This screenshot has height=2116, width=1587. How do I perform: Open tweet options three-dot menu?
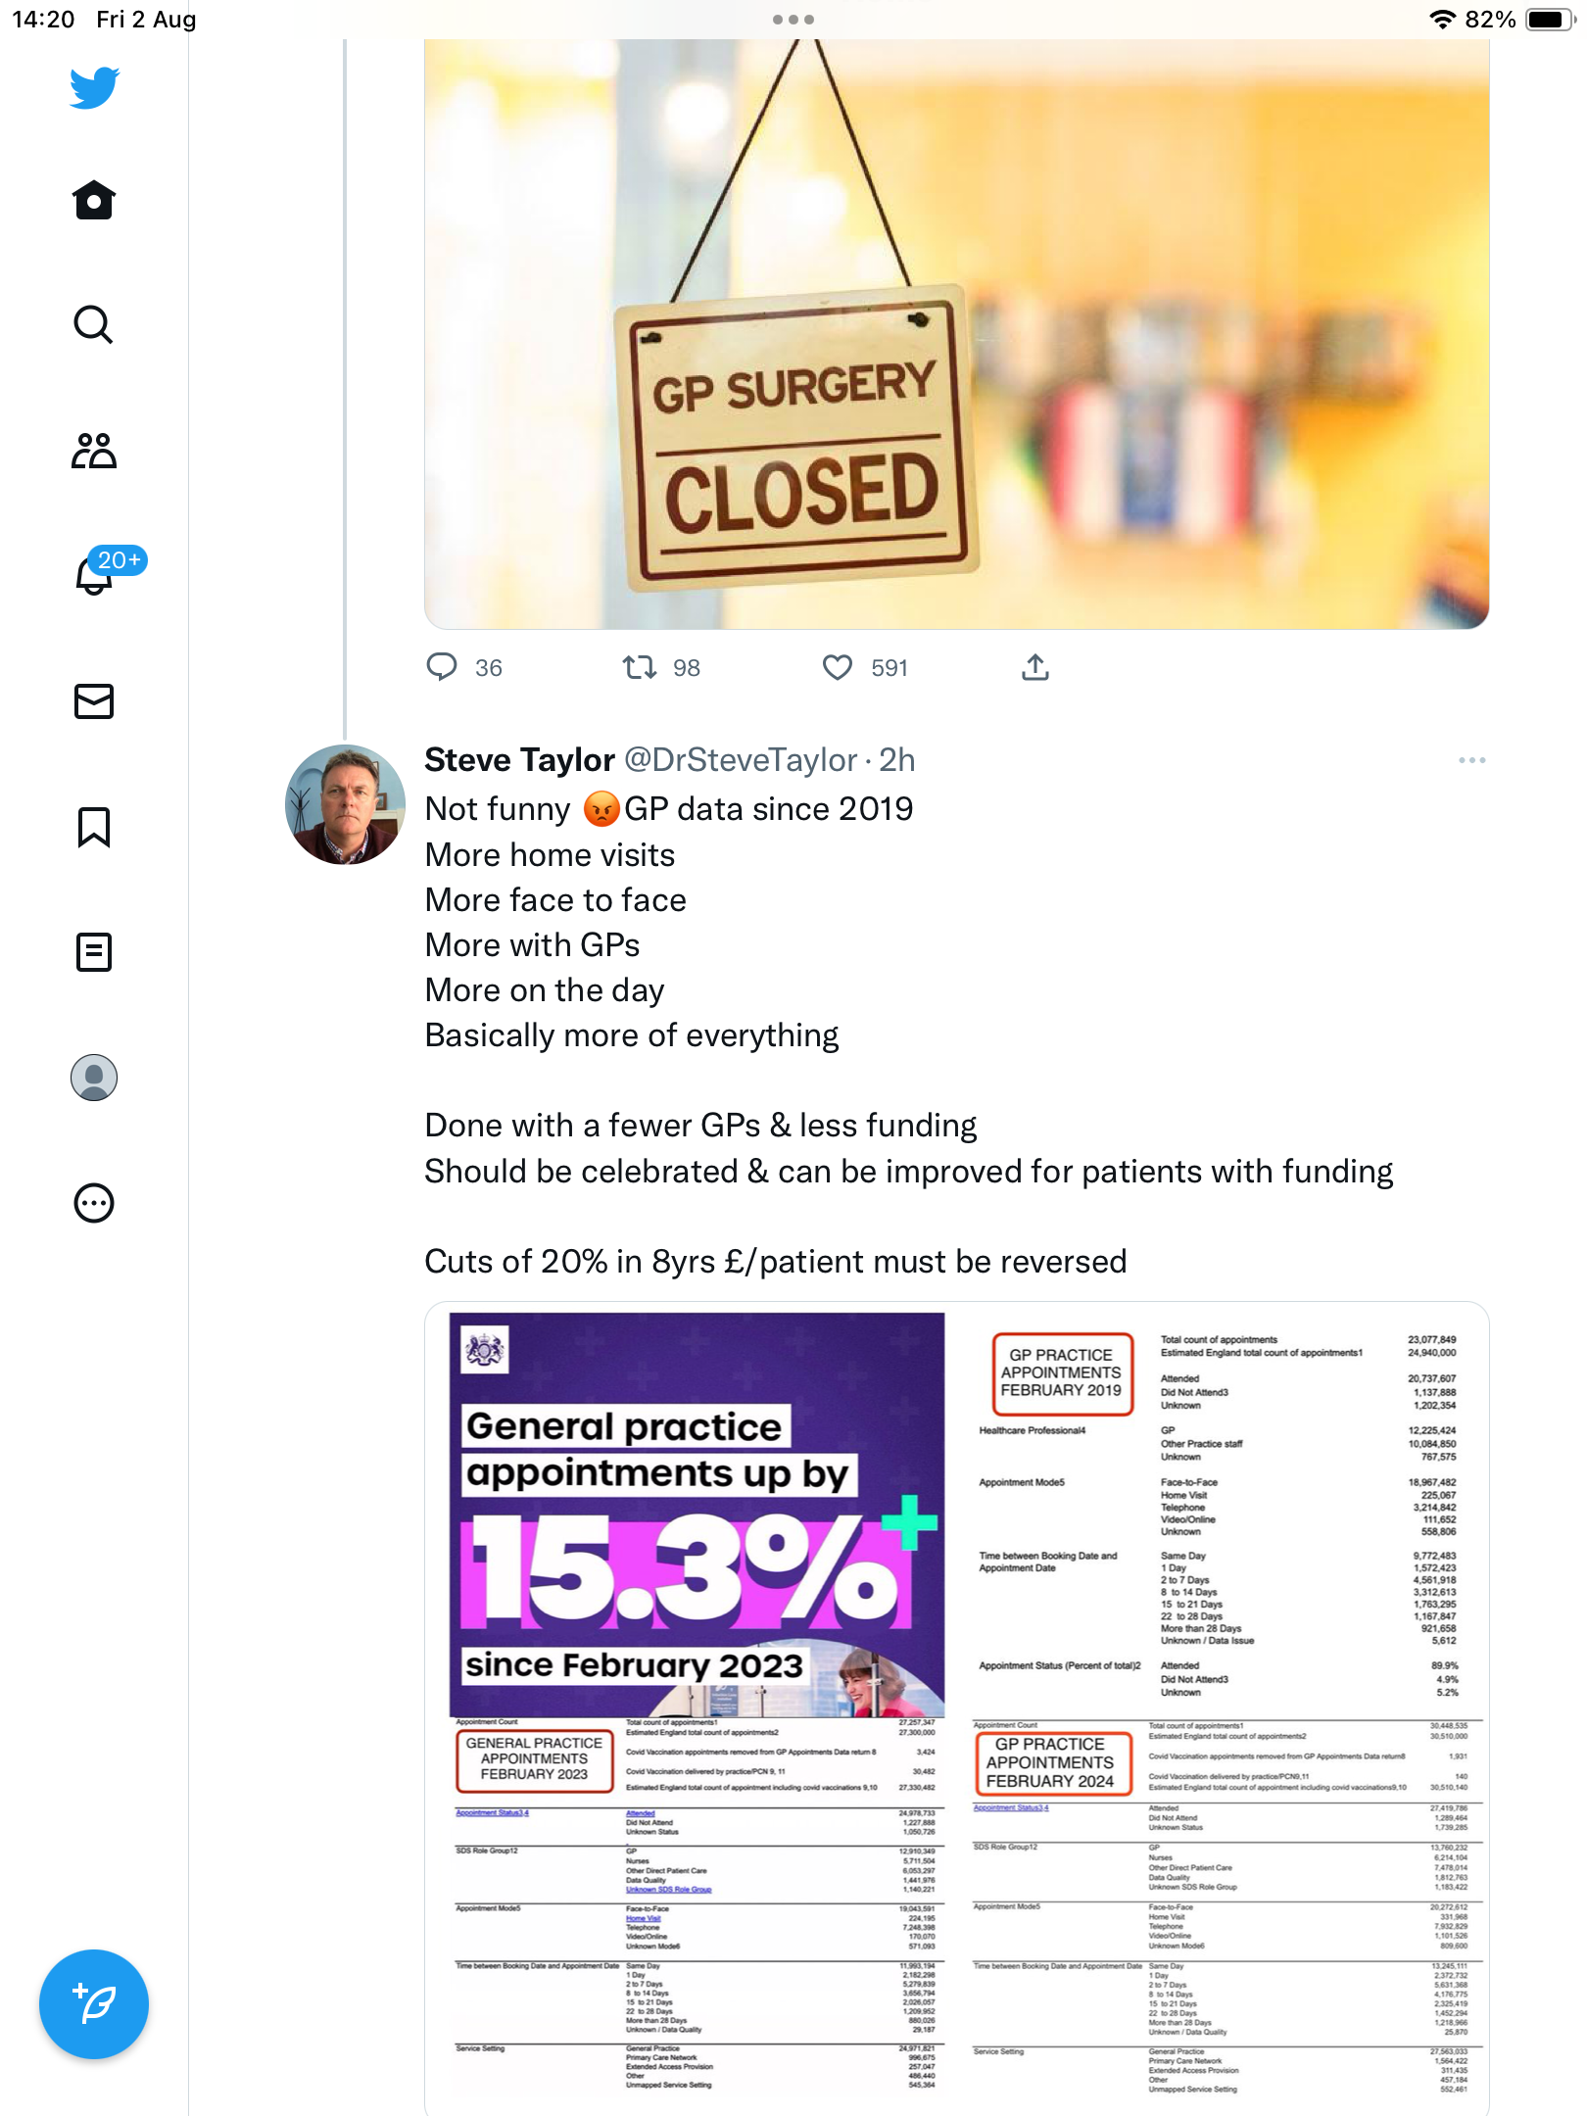pos(1471,760)
